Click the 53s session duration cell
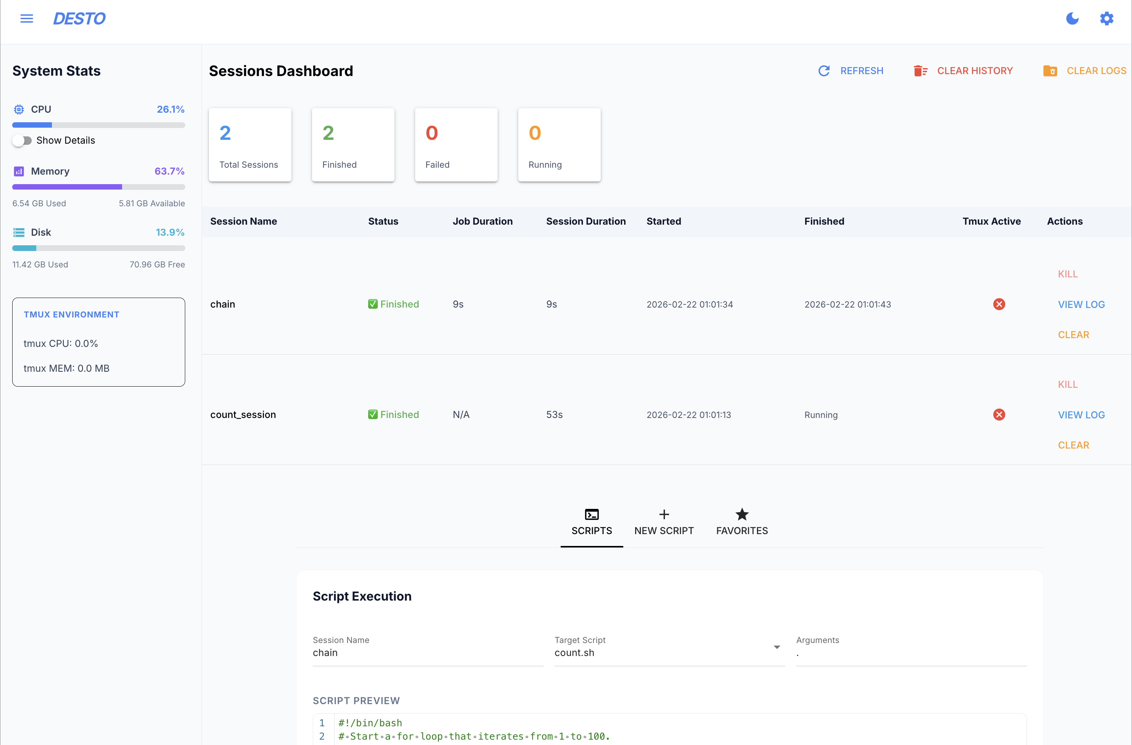1132x745 pixels. click(x=554, y=415)
